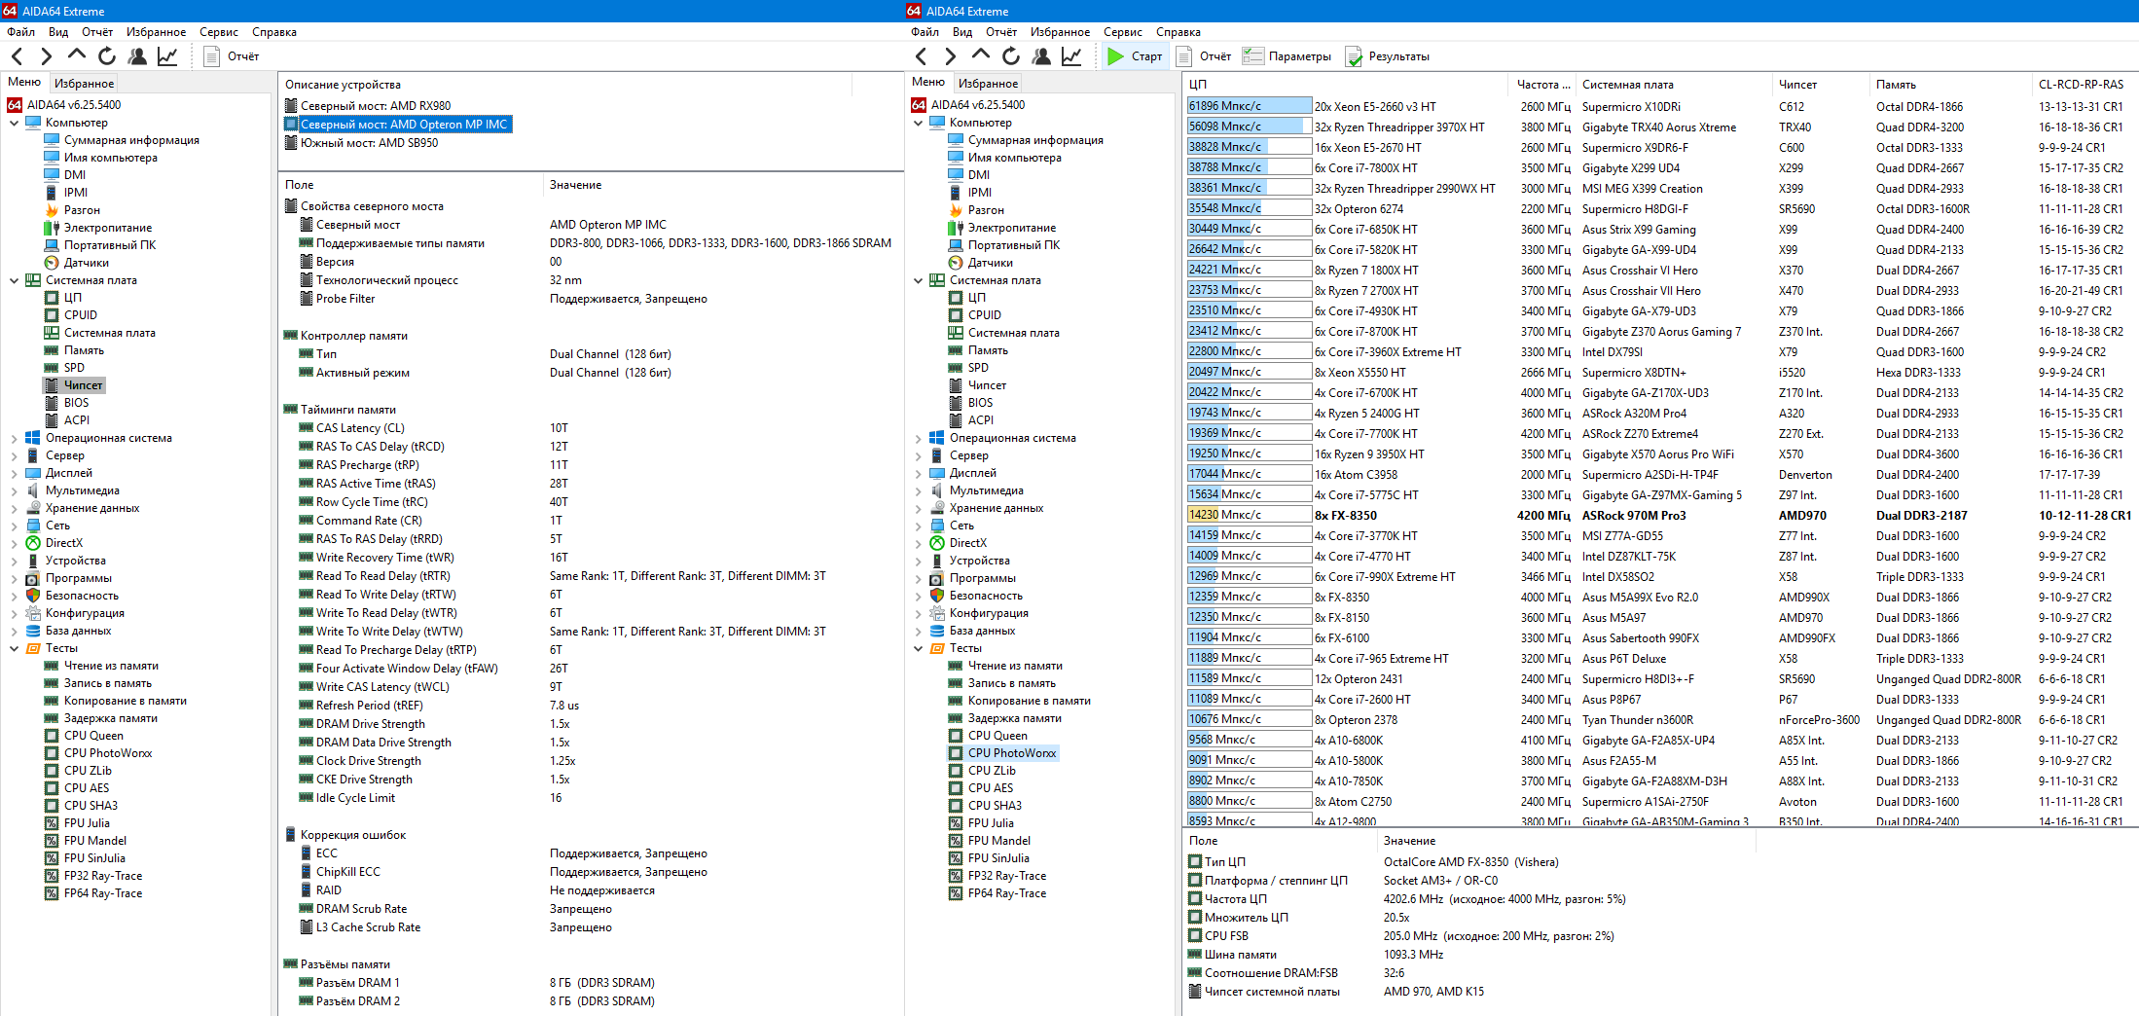Click the Операционная система Windows icon, right window

tap(937, 438)
